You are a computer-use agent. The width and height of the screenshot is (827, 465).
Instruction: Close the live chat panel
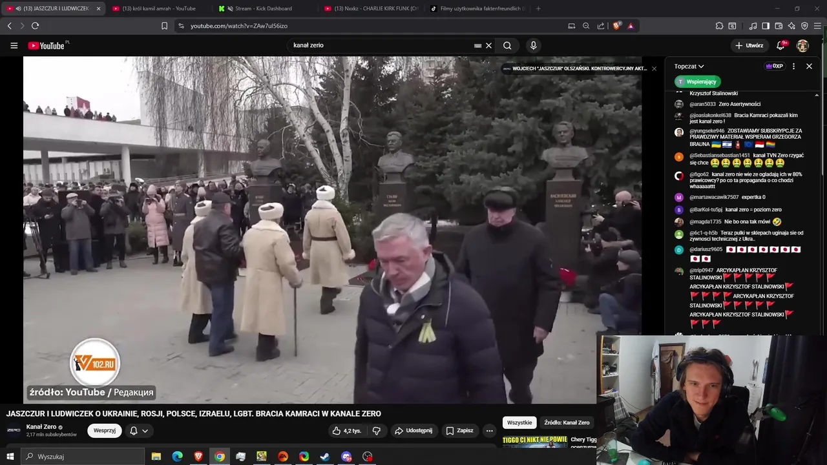809,66
